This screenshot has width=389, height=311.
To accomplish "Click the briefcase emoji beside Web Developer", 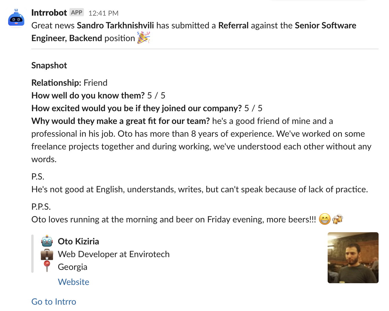I will [x=47, y=254].
